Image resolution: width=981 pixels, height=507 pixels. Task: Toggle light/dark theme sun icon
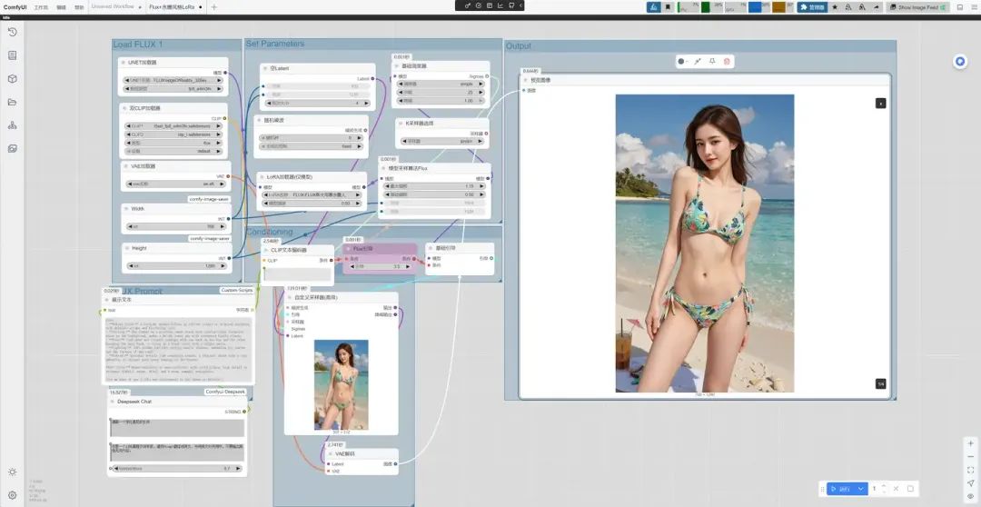tap(12, 472)
